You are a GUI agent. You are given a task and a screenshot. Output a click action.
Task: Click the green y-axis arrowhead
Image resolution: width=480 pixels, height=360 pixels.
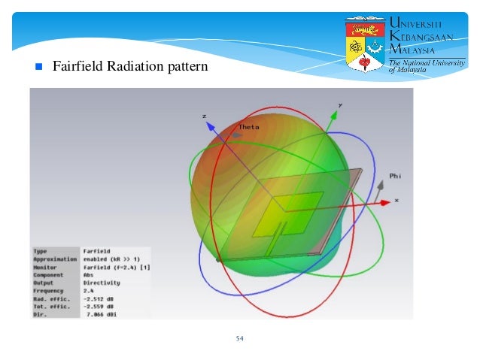click(334, 115)
